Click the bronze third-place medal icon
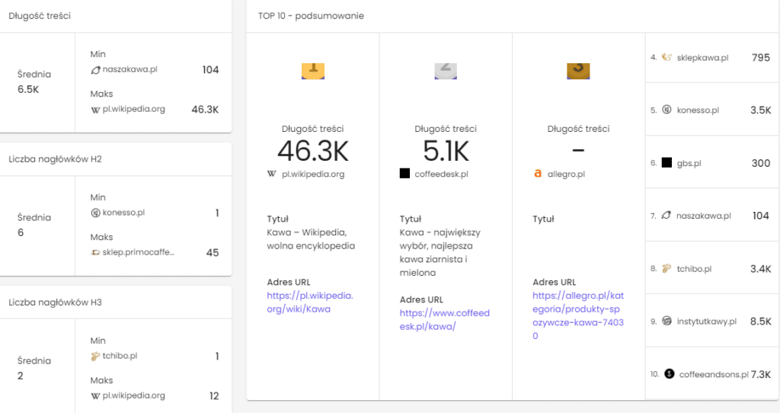 coord(578,71)
